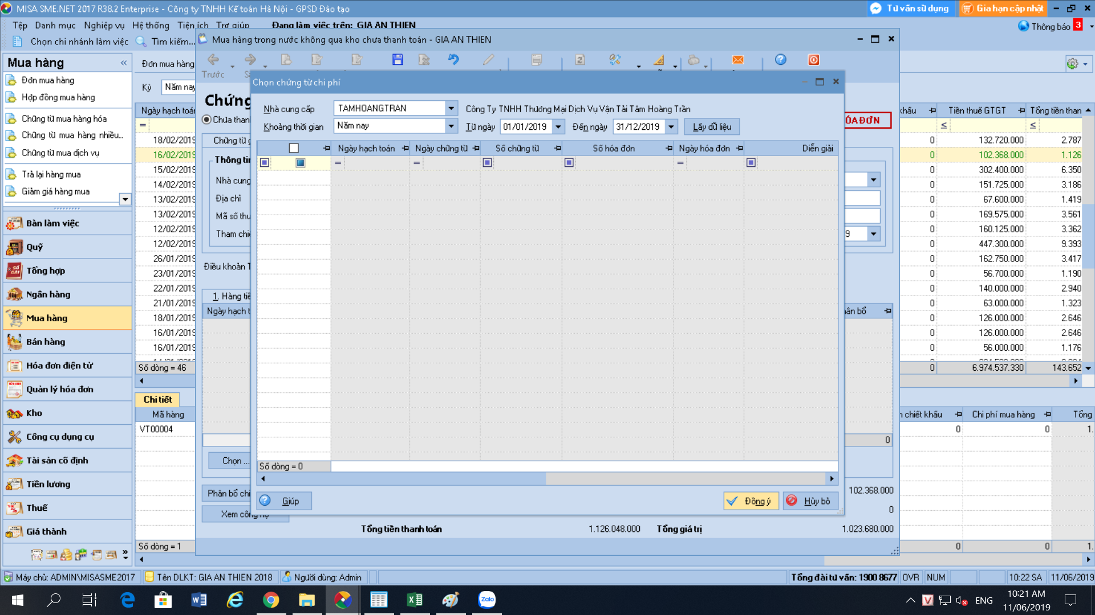Open the Khoảng thời gian dropdown
1095x615 pixels.
[x=451, y=126]
